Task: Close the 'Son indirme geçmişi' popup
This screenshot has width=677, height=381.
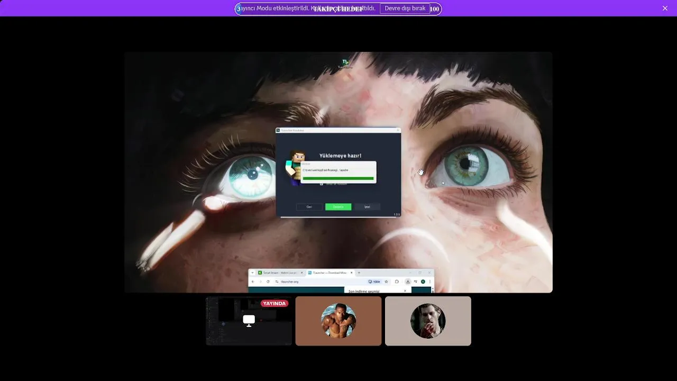Action: click(x=405, y=291)
